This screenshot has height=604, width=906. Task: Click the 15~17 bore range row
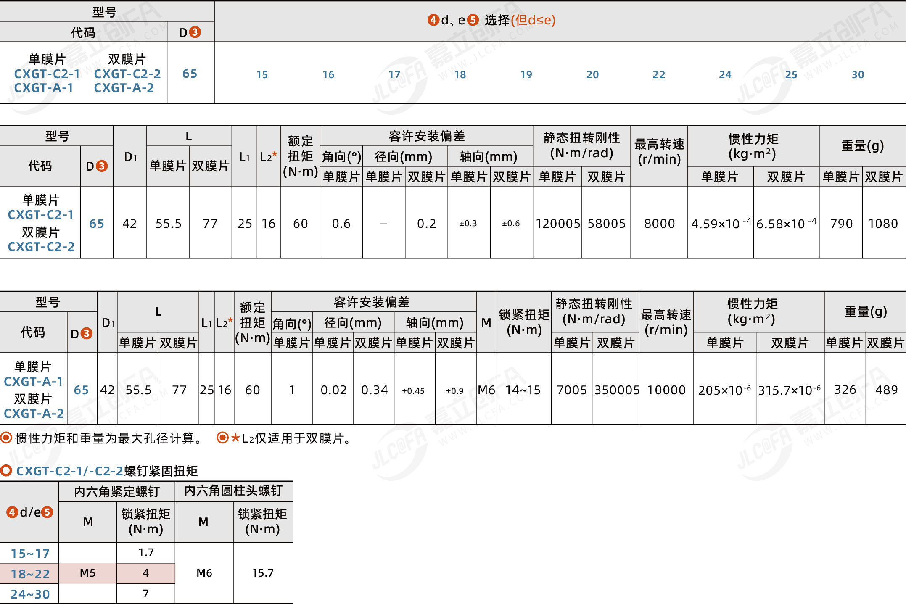pos(30,554)
